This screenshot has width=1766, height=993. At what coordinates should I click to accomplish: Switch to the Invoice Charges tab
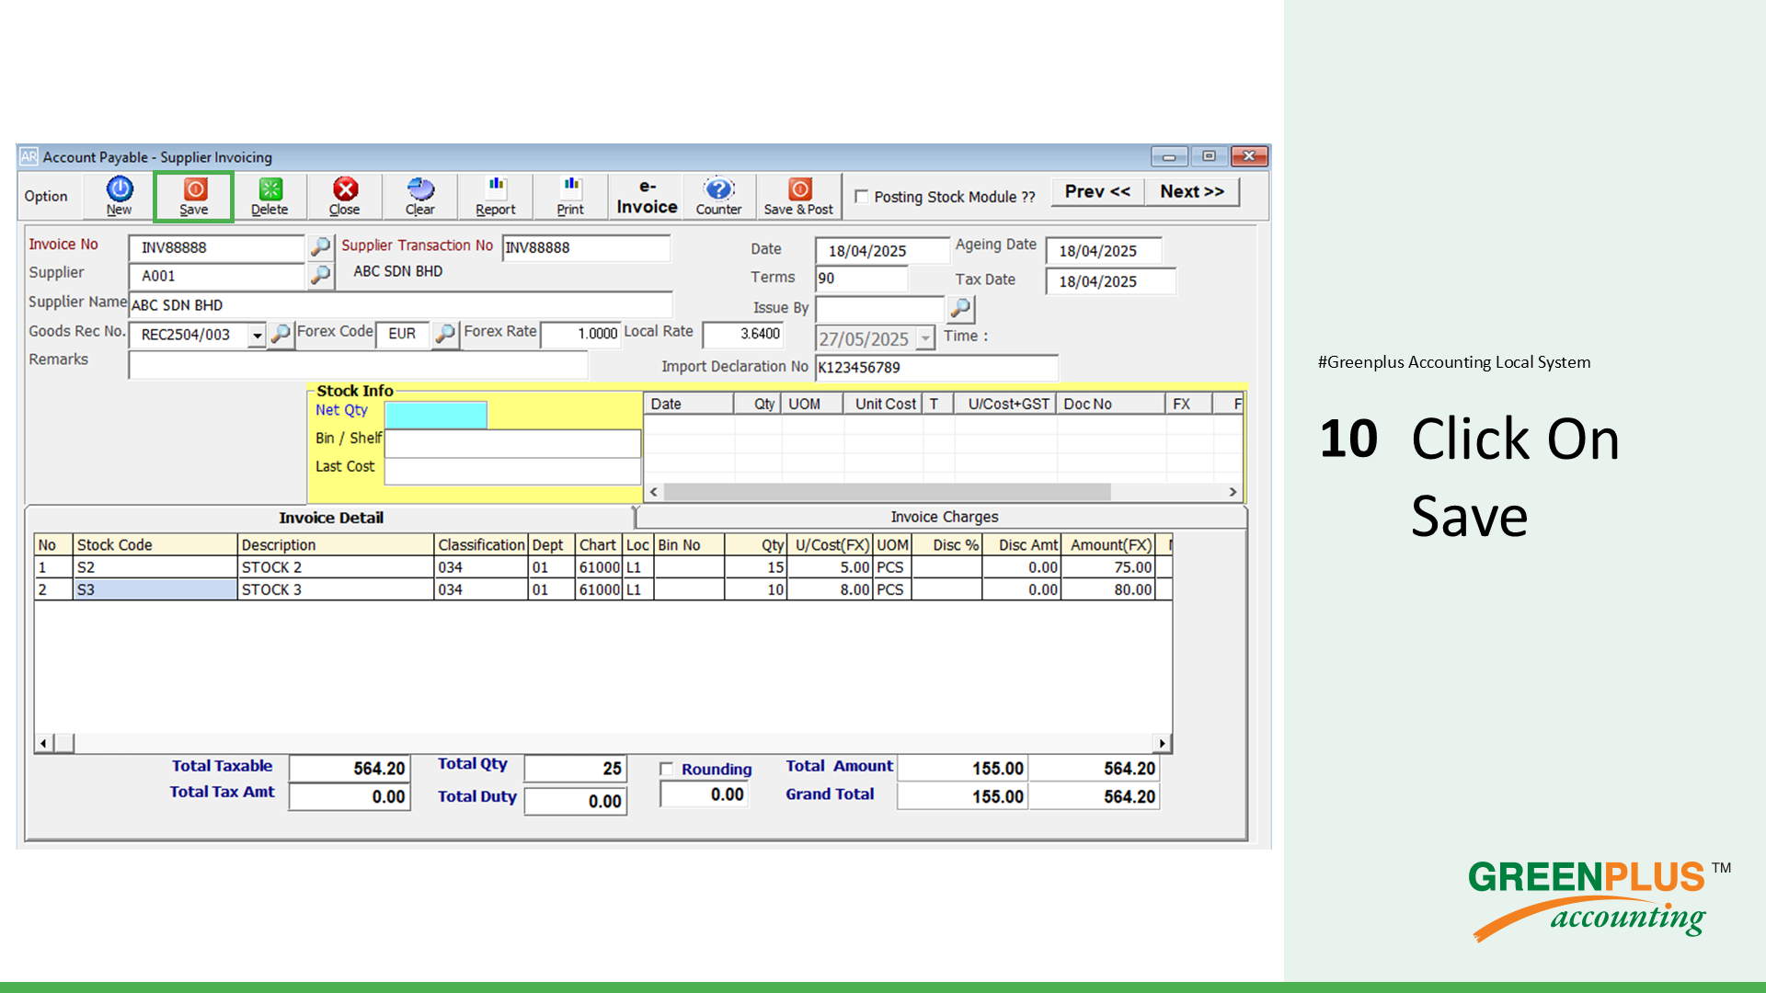[x=944, y=517]
